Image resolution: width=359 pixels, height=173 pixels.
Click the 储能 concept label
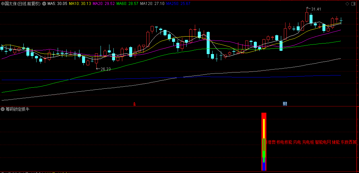[x=336, y=142]
